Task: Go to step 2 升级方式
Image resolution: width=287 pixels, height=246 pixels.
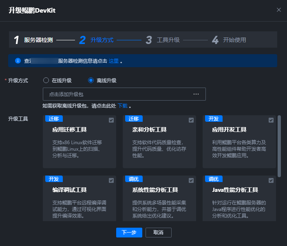Action: [x=97, y=40]
